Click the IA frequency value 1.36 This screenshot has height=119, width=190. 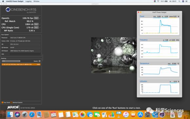click(166, 40)
